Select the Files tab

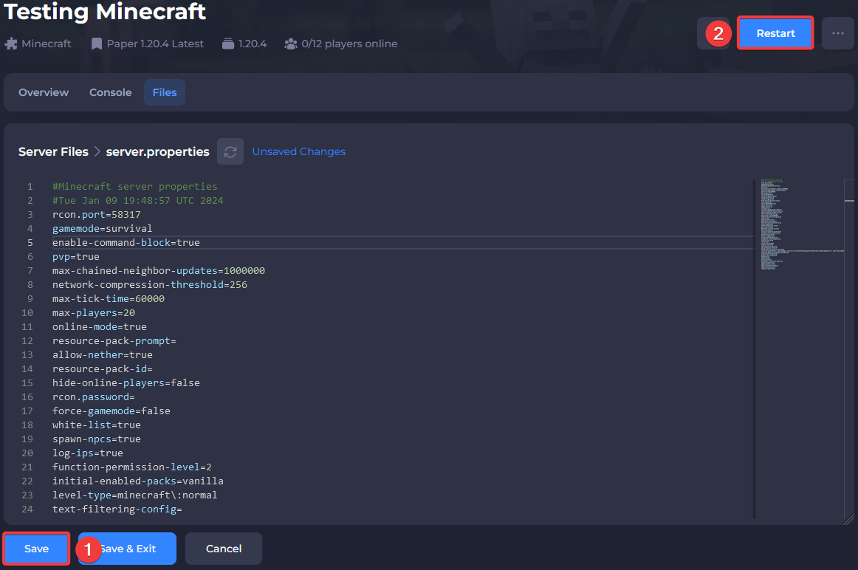coord(165,92)
